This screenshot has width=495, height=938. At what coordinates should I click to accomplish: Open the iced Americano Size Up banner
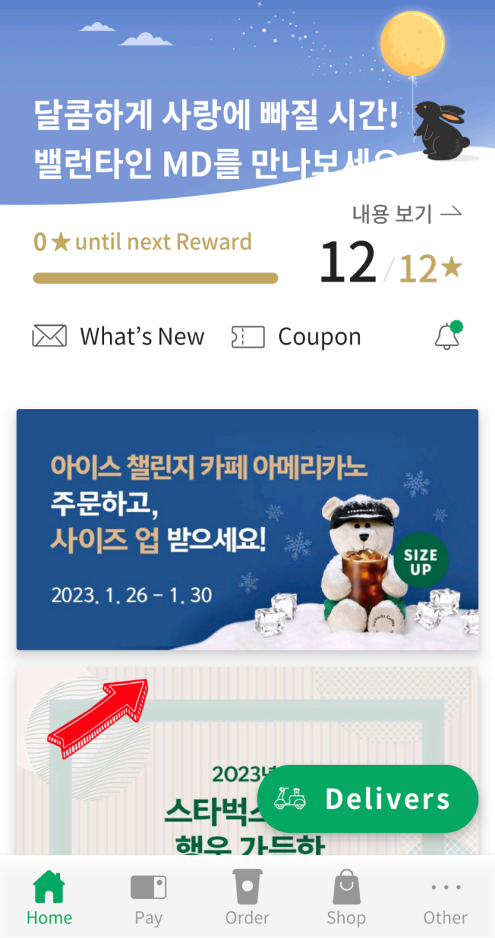(x=247, y=530)
